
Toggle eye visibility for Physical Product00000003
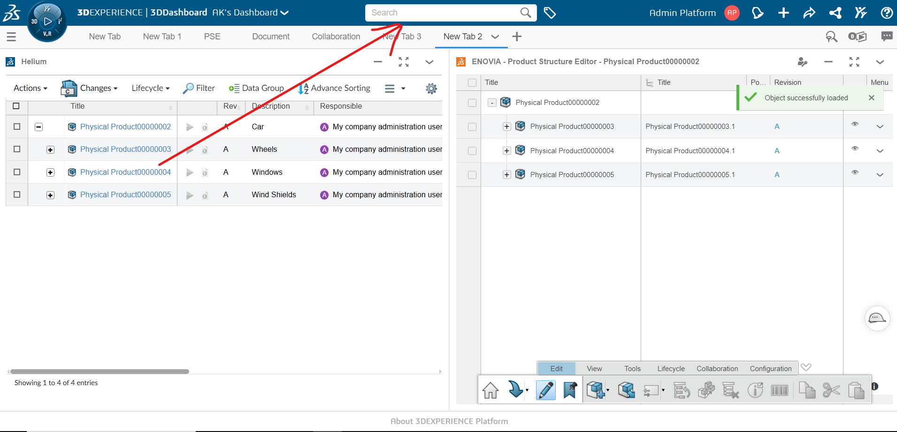tap(855, 124)
